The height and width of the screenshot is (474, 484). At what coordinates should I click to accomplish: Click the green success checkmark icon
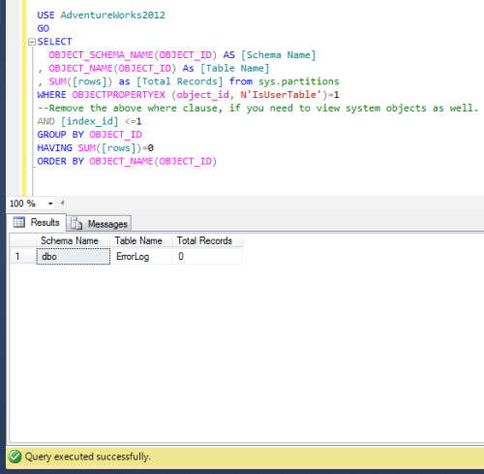(15, 457)
